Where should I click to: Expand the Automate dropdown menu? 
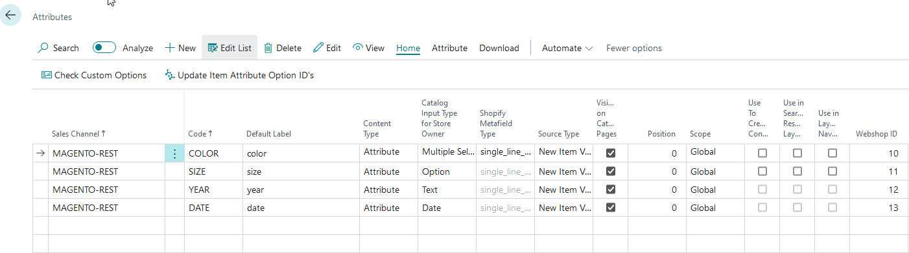click(567, 48)
